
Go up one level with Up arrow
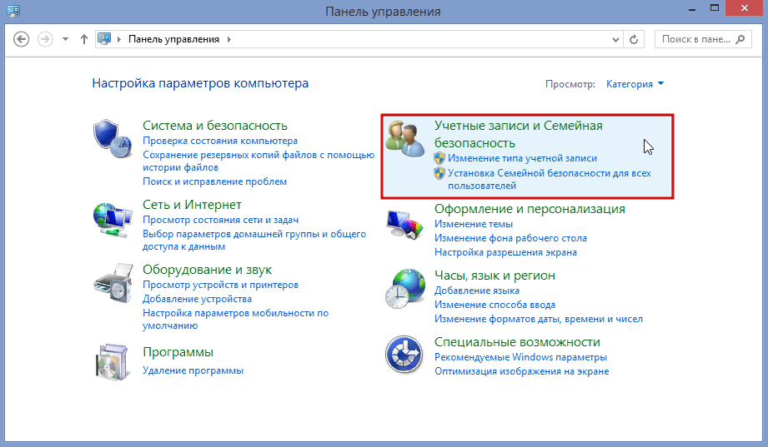(83, 39)
